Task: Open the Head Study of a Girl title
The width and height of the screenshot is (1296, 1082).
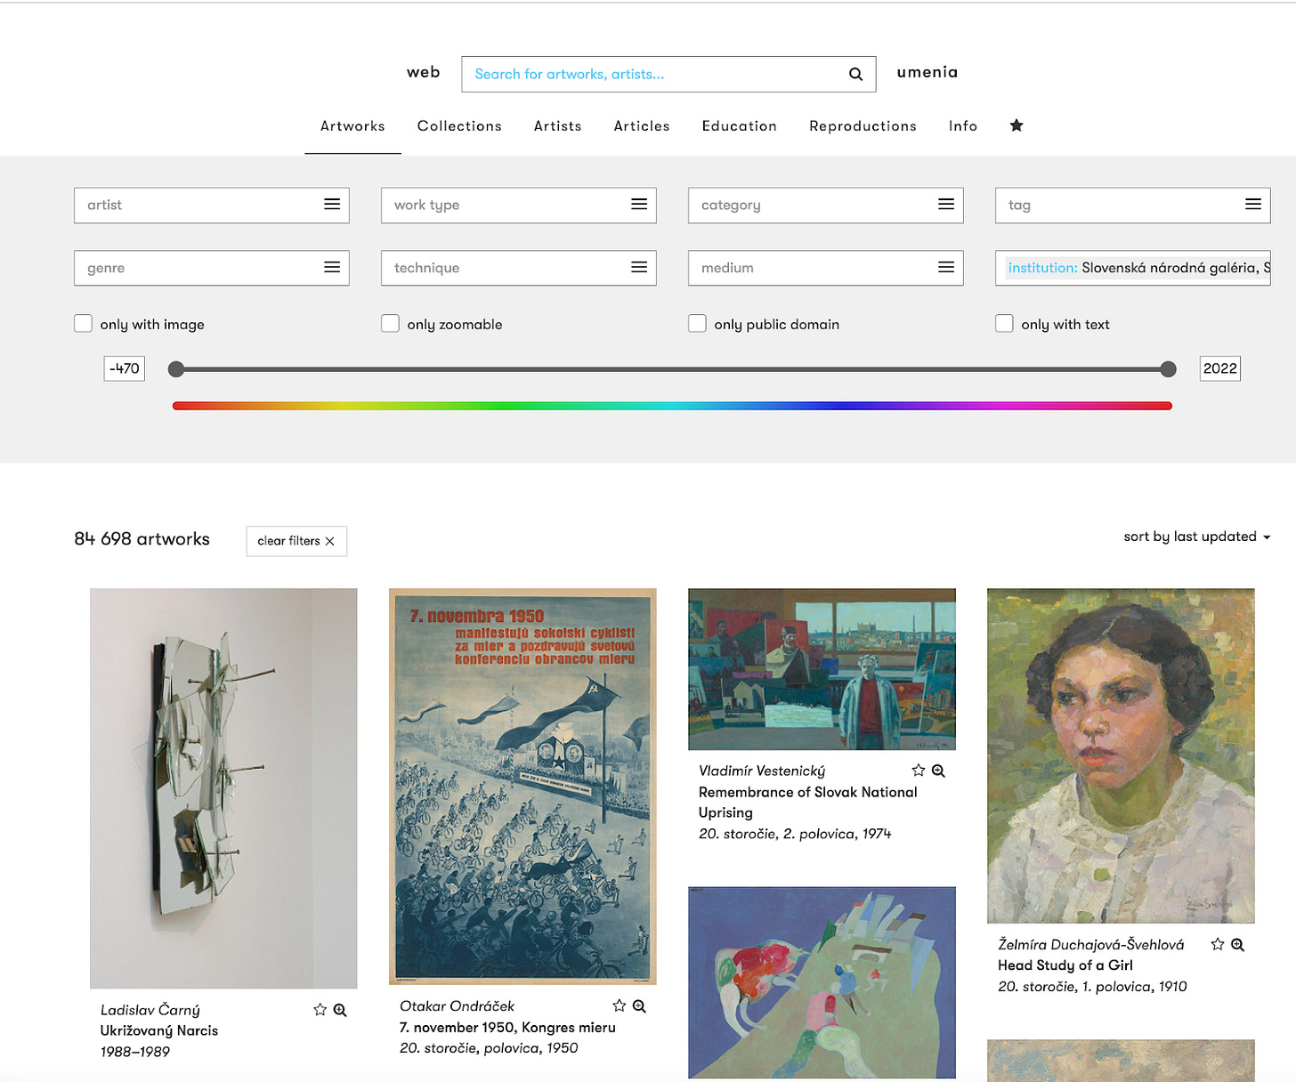Action: [x=1065, y=965]
